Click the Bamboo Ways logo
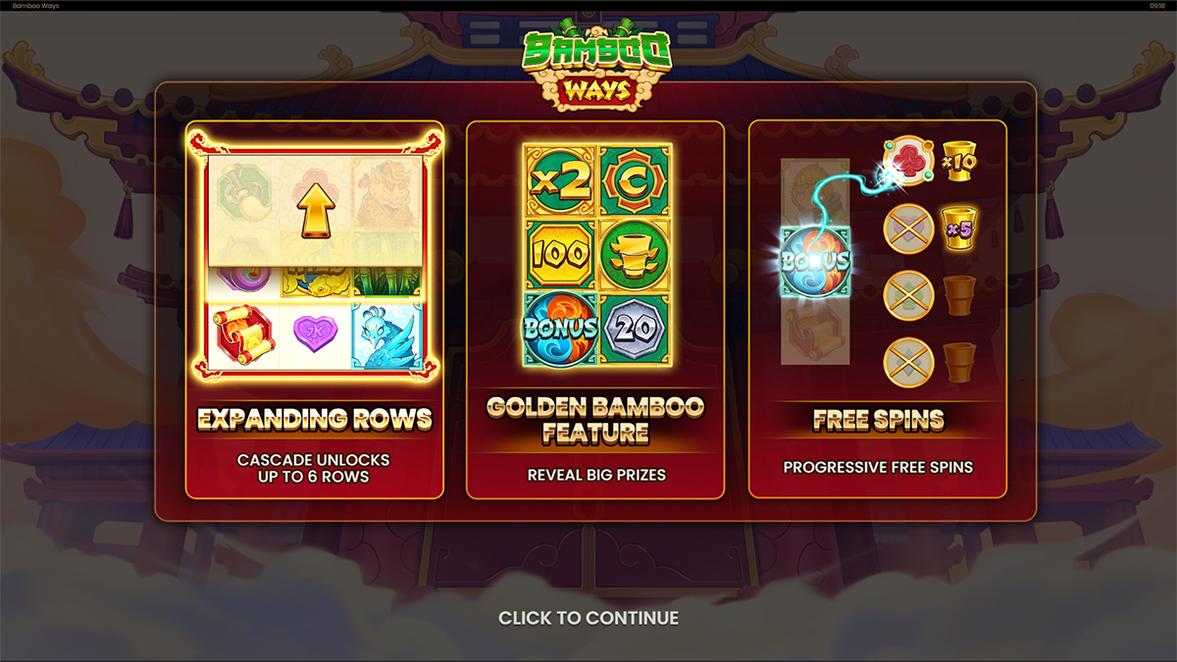The width and height of the screenshot is (1177, 662). coord(596,62)
